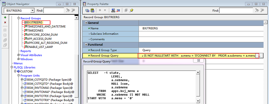Collapse the PL/SQL Libraries node
Image resolution: width=269 pixels, height=104 pixels.
pos(12,67)
